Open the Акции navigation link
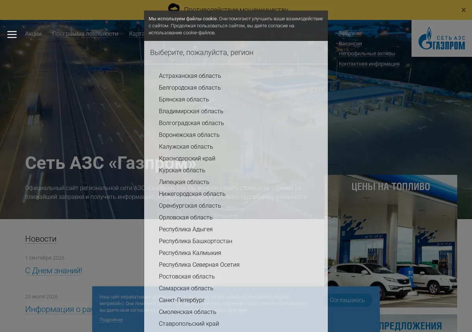Screen dimensions: 472x332 (x=33, y=34)
